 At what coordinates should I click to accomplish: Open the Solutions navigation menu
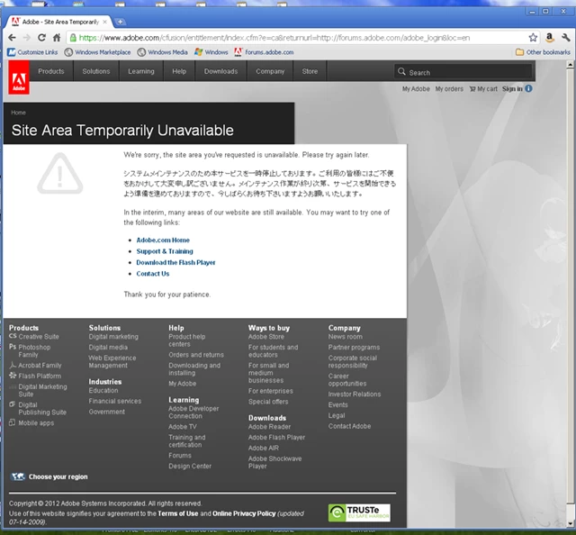(x=96, y=71)
